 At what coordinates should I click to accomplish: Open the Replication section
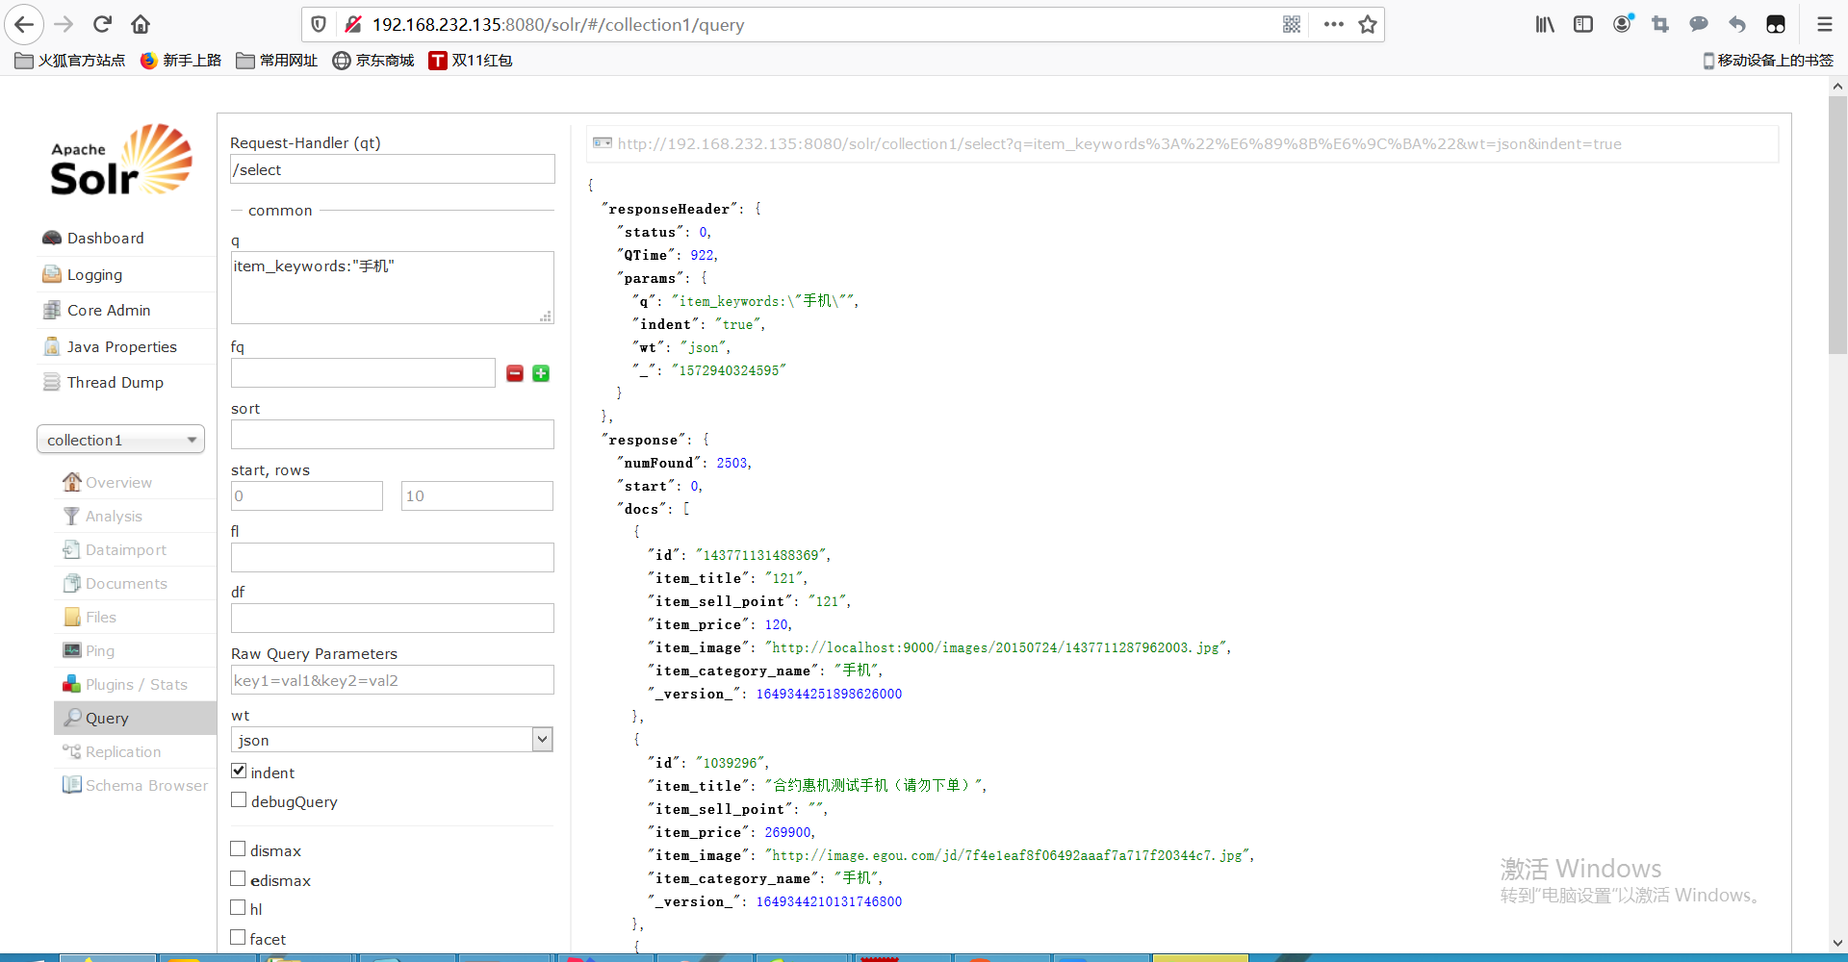[x=122, y=751]
